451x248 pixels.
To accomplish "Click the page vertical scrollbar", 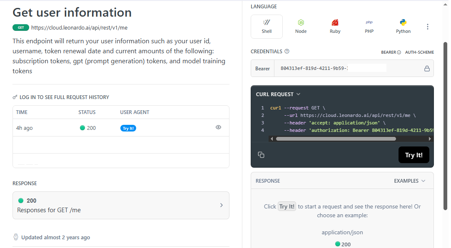I will point(445,126).
